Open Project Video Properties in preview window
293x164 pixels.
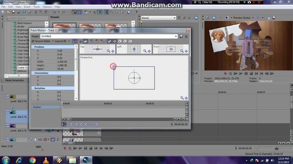pyautogui.click(x=207, y=18)
